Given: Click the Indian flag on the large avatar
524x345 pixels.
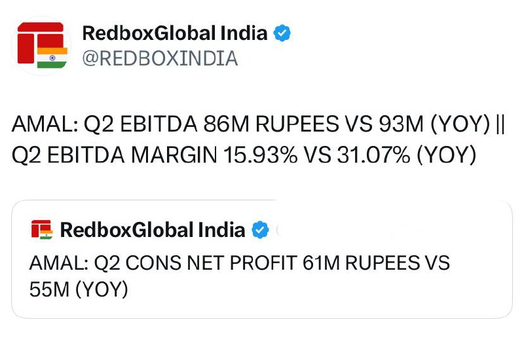Looking at the screenshot, I should tap(52, 57).
